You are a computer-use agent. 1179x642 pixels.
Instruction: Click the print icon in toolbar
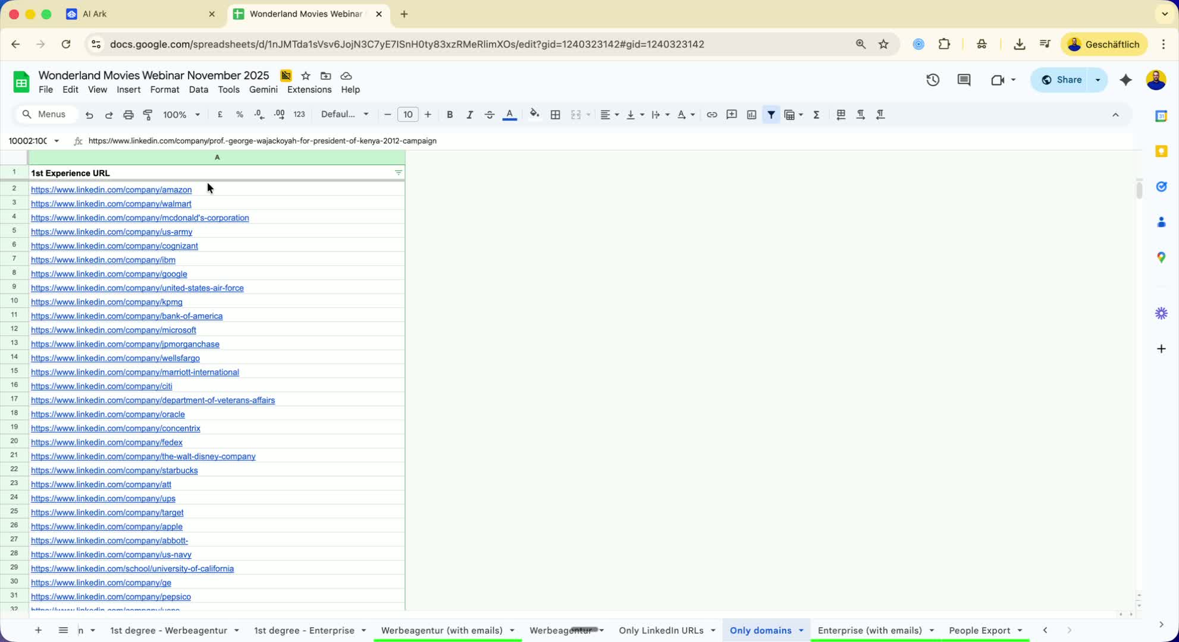pyautogui.click(x=128, y=115)
